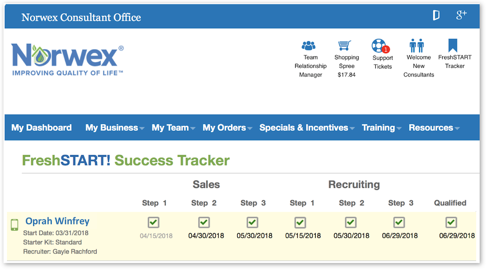Screen dimensions: 488x270
Task: Toggle the Sales Step 3 checkbox
Action: click(x=252, y=222)
